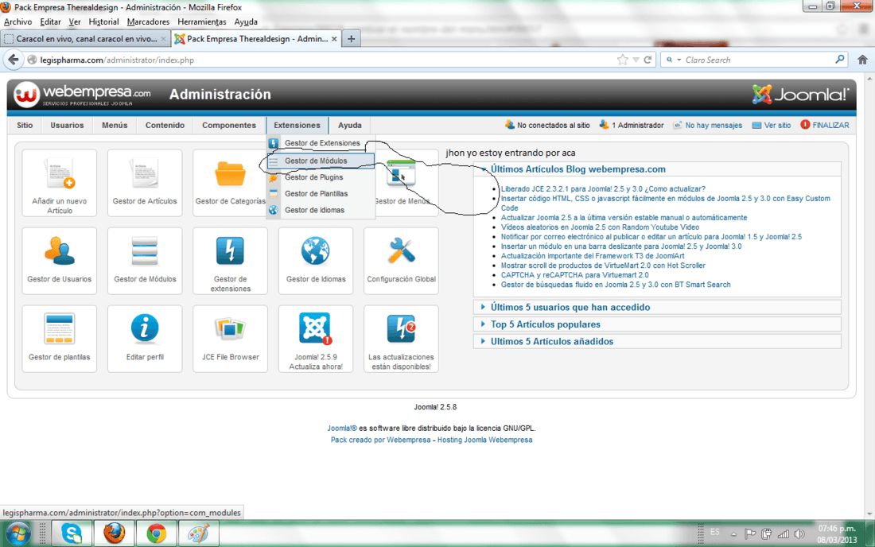
Task: Expand Últimos 5 usuarios que han accedido
Action: 570,307
